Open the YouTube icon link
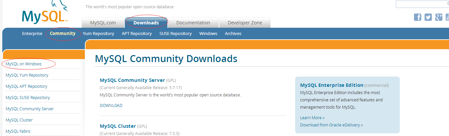Image resolution: width=449 pixels, height=136 pixels. (447, 17)
